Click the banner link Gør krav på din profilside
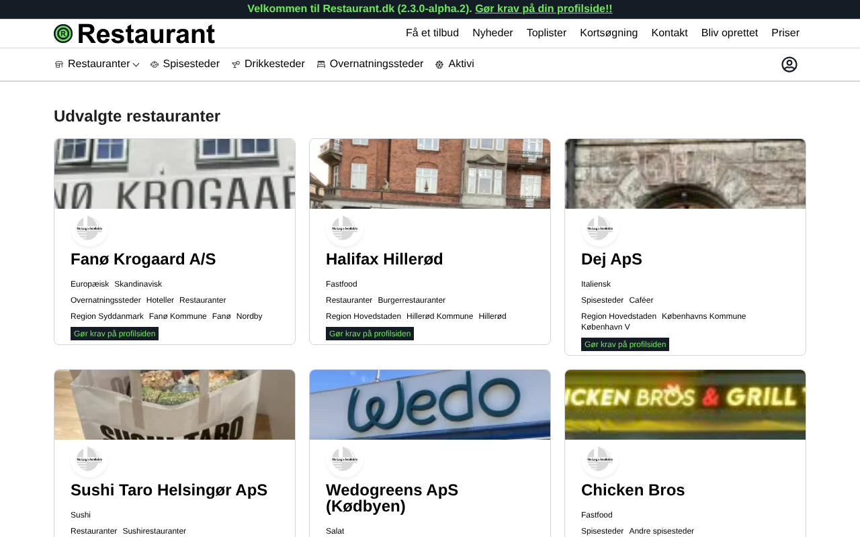 click(x=544, y=9)
